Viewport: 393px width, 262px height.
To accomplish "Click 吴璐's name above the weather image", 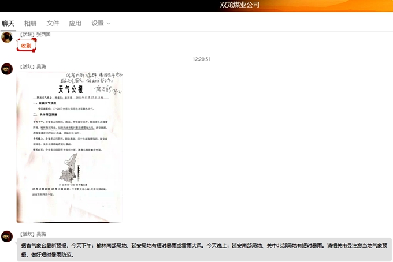I will 41,66.
